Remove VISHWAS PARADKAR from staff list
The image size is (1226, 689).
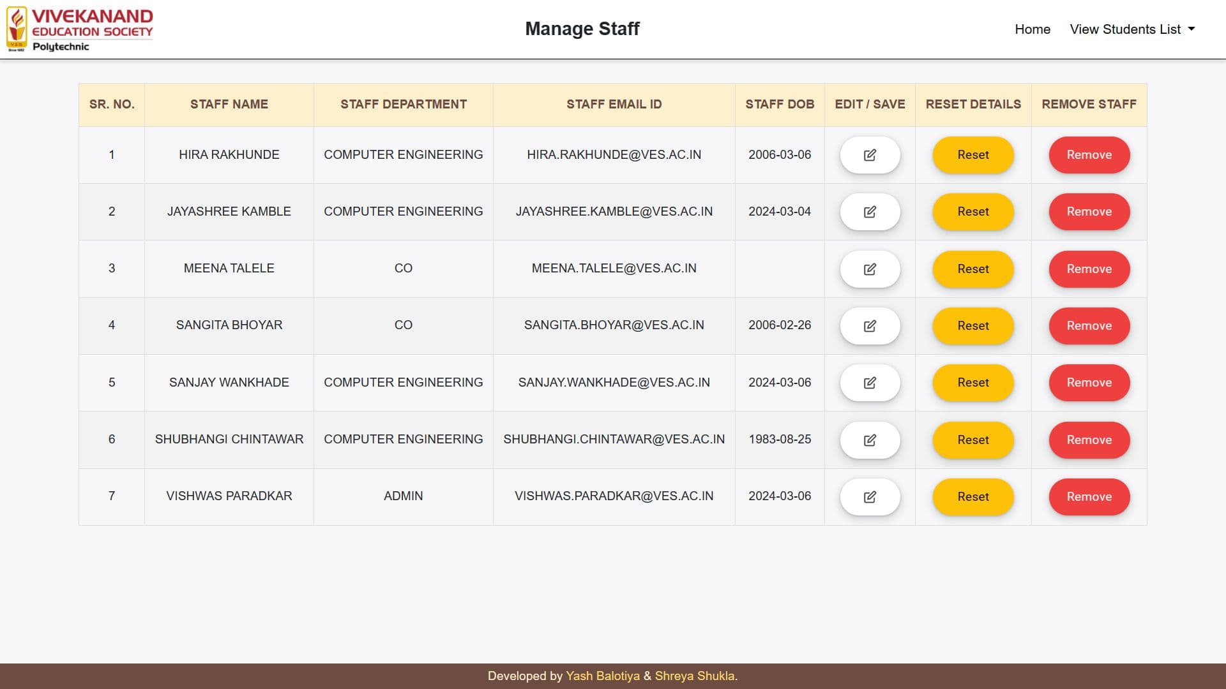[1089, 496]
